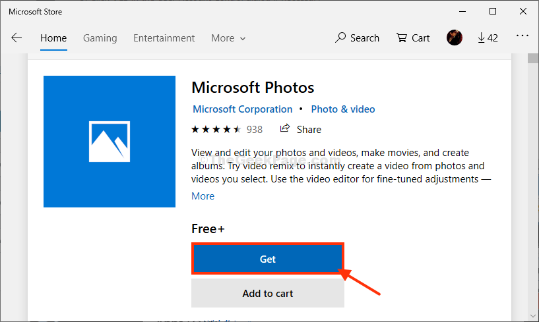Click the Microsoft Photos title text
Viewport: 539px width, 322px height.
(x=253, y=88)
